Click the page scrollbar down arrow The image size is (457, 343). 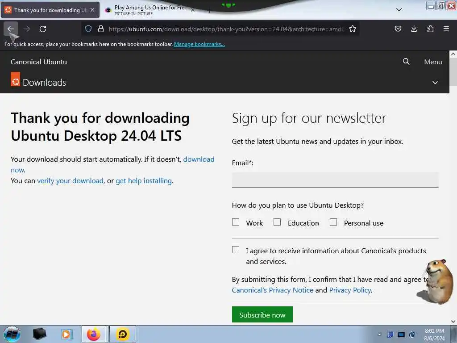[453, 322]
